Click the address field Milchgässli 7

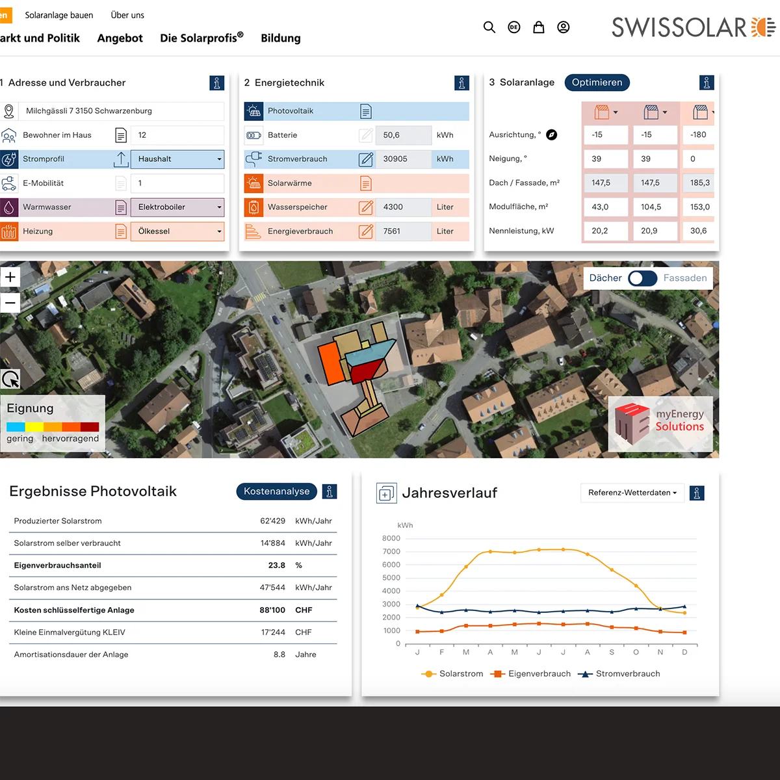121,111
